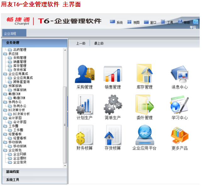Click the 简单生产 gears icon

point(113,105)
